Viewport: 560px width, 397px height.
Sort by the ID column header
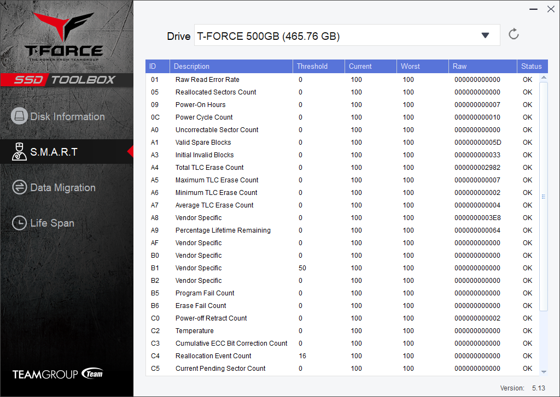pyautogui.click(x=157, y=66)
